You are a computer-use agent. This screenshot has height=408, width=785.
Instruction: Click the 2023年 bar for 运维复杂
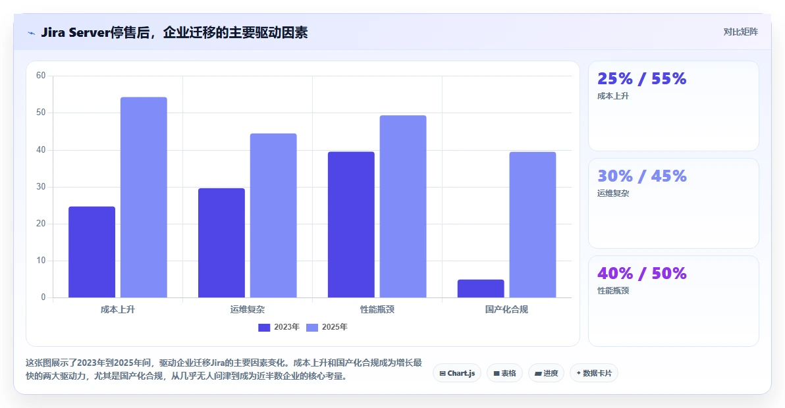tap(221, 243)
